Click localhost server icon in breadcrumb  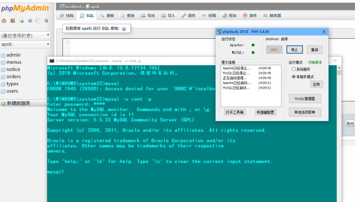coord(62,6)
